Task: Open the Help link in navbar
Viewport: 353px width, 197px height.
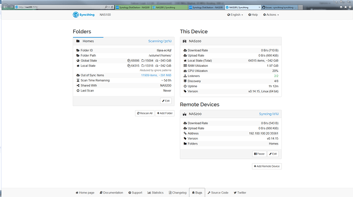Action: (x=253, y=15)
